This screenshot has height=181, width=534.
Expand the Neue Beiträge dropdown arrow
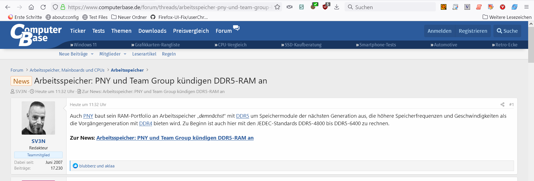coord(92,54)
